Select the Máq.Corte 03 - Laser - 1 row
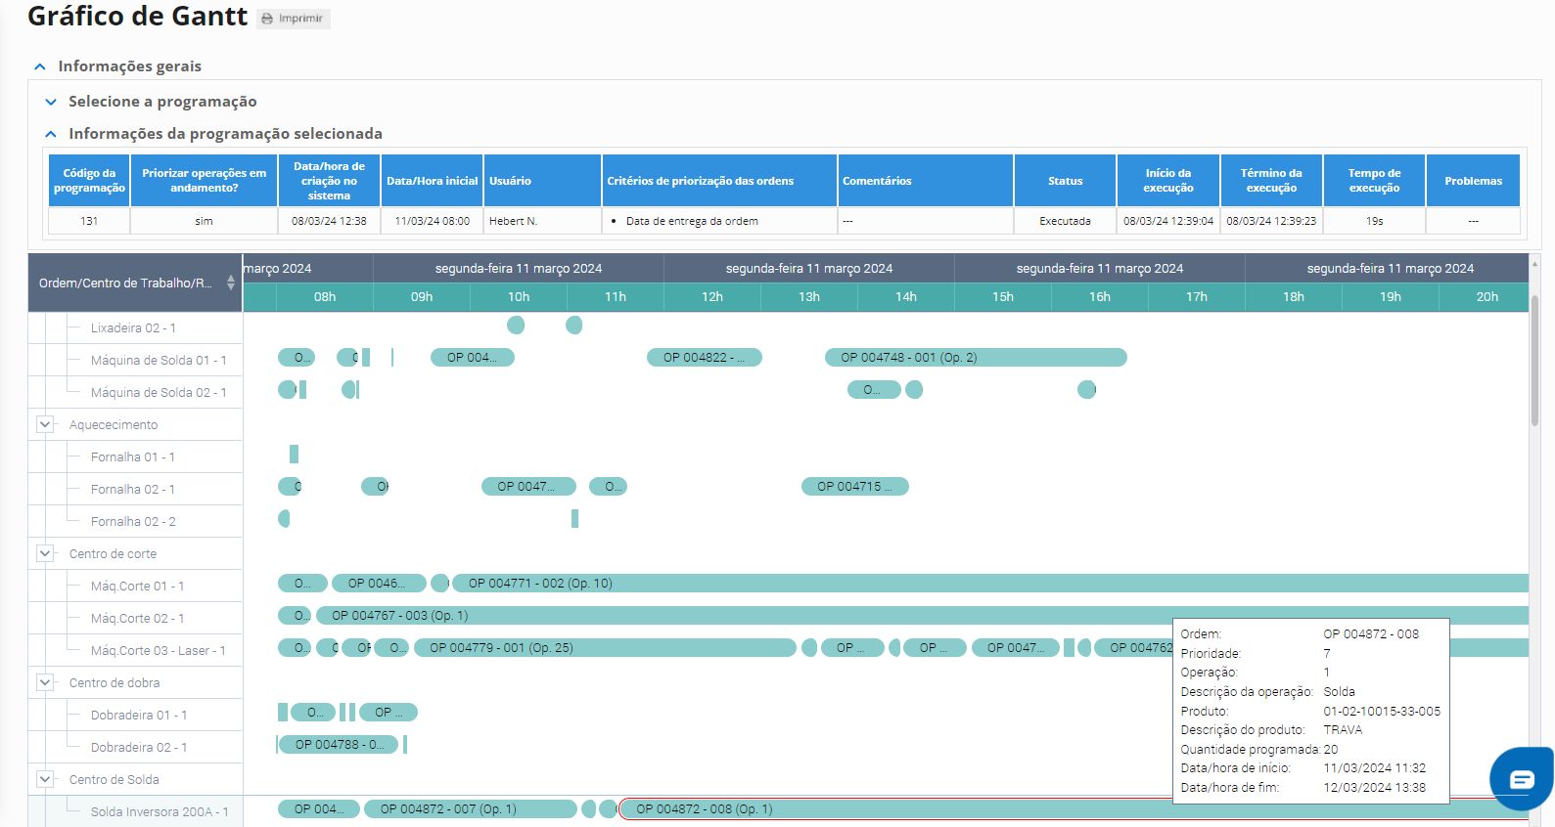Image resolution: width=1555 pixels, height=827 pixels. point(135,650)
